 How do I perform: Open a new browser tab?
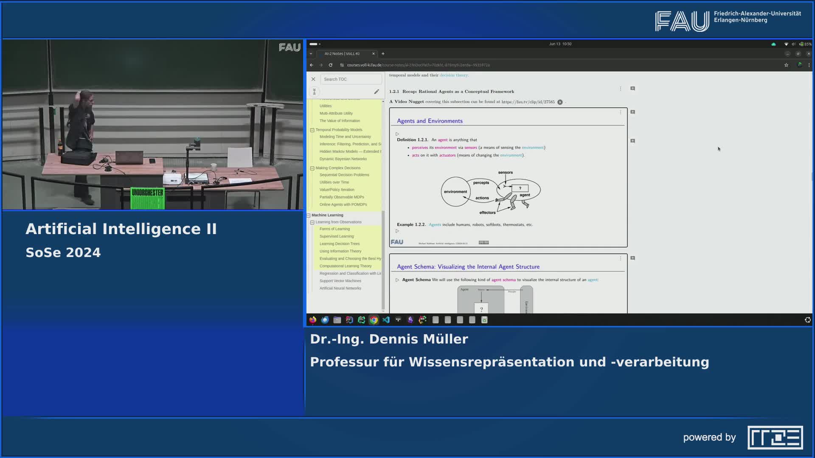pos(383,54)
